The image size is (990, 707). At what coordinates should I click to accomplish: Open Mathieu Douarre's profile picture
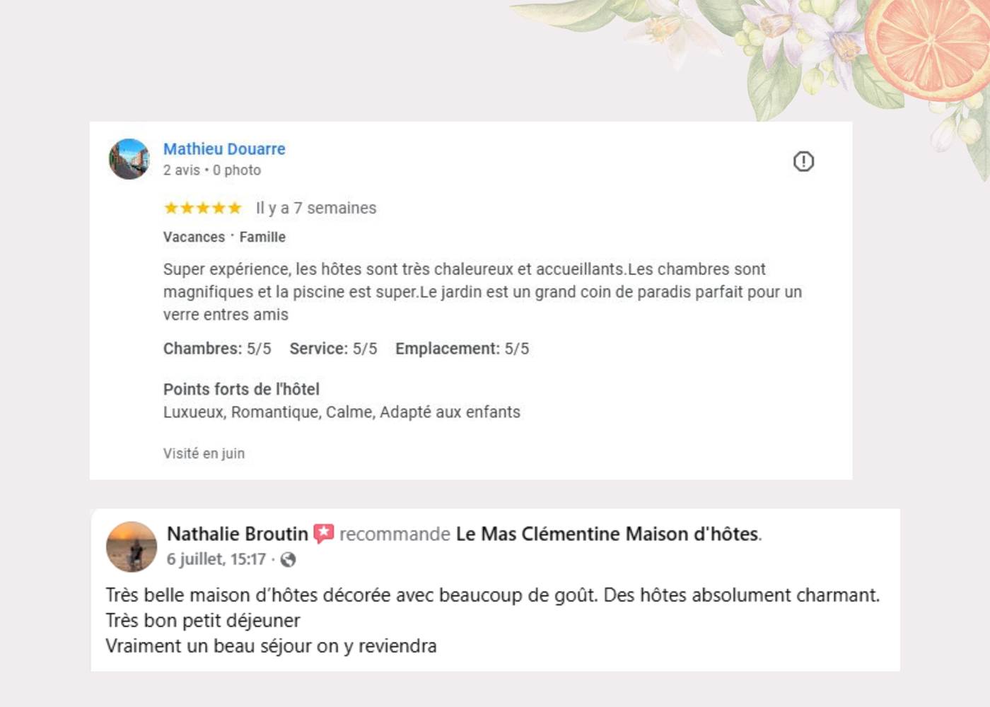[x=129, y=159]
